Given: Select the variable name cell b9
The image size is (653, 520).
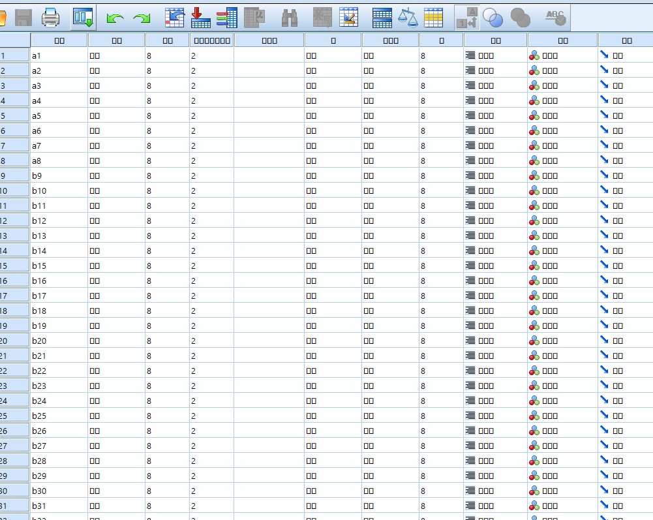Looking at the screenshot, I should [59, 176].
